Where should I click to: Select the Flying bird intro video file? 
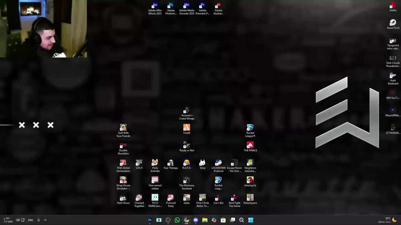393,44
